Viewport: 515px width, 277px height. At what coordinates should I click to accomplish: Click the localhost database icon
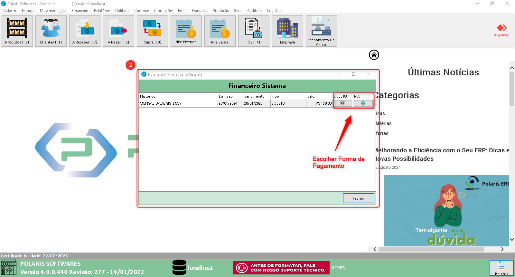click(x=179, y=267)
